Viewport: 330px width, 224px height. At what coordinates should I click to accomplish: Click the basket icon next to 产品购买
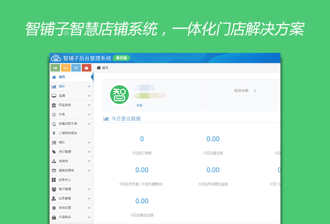coord(54,217)
